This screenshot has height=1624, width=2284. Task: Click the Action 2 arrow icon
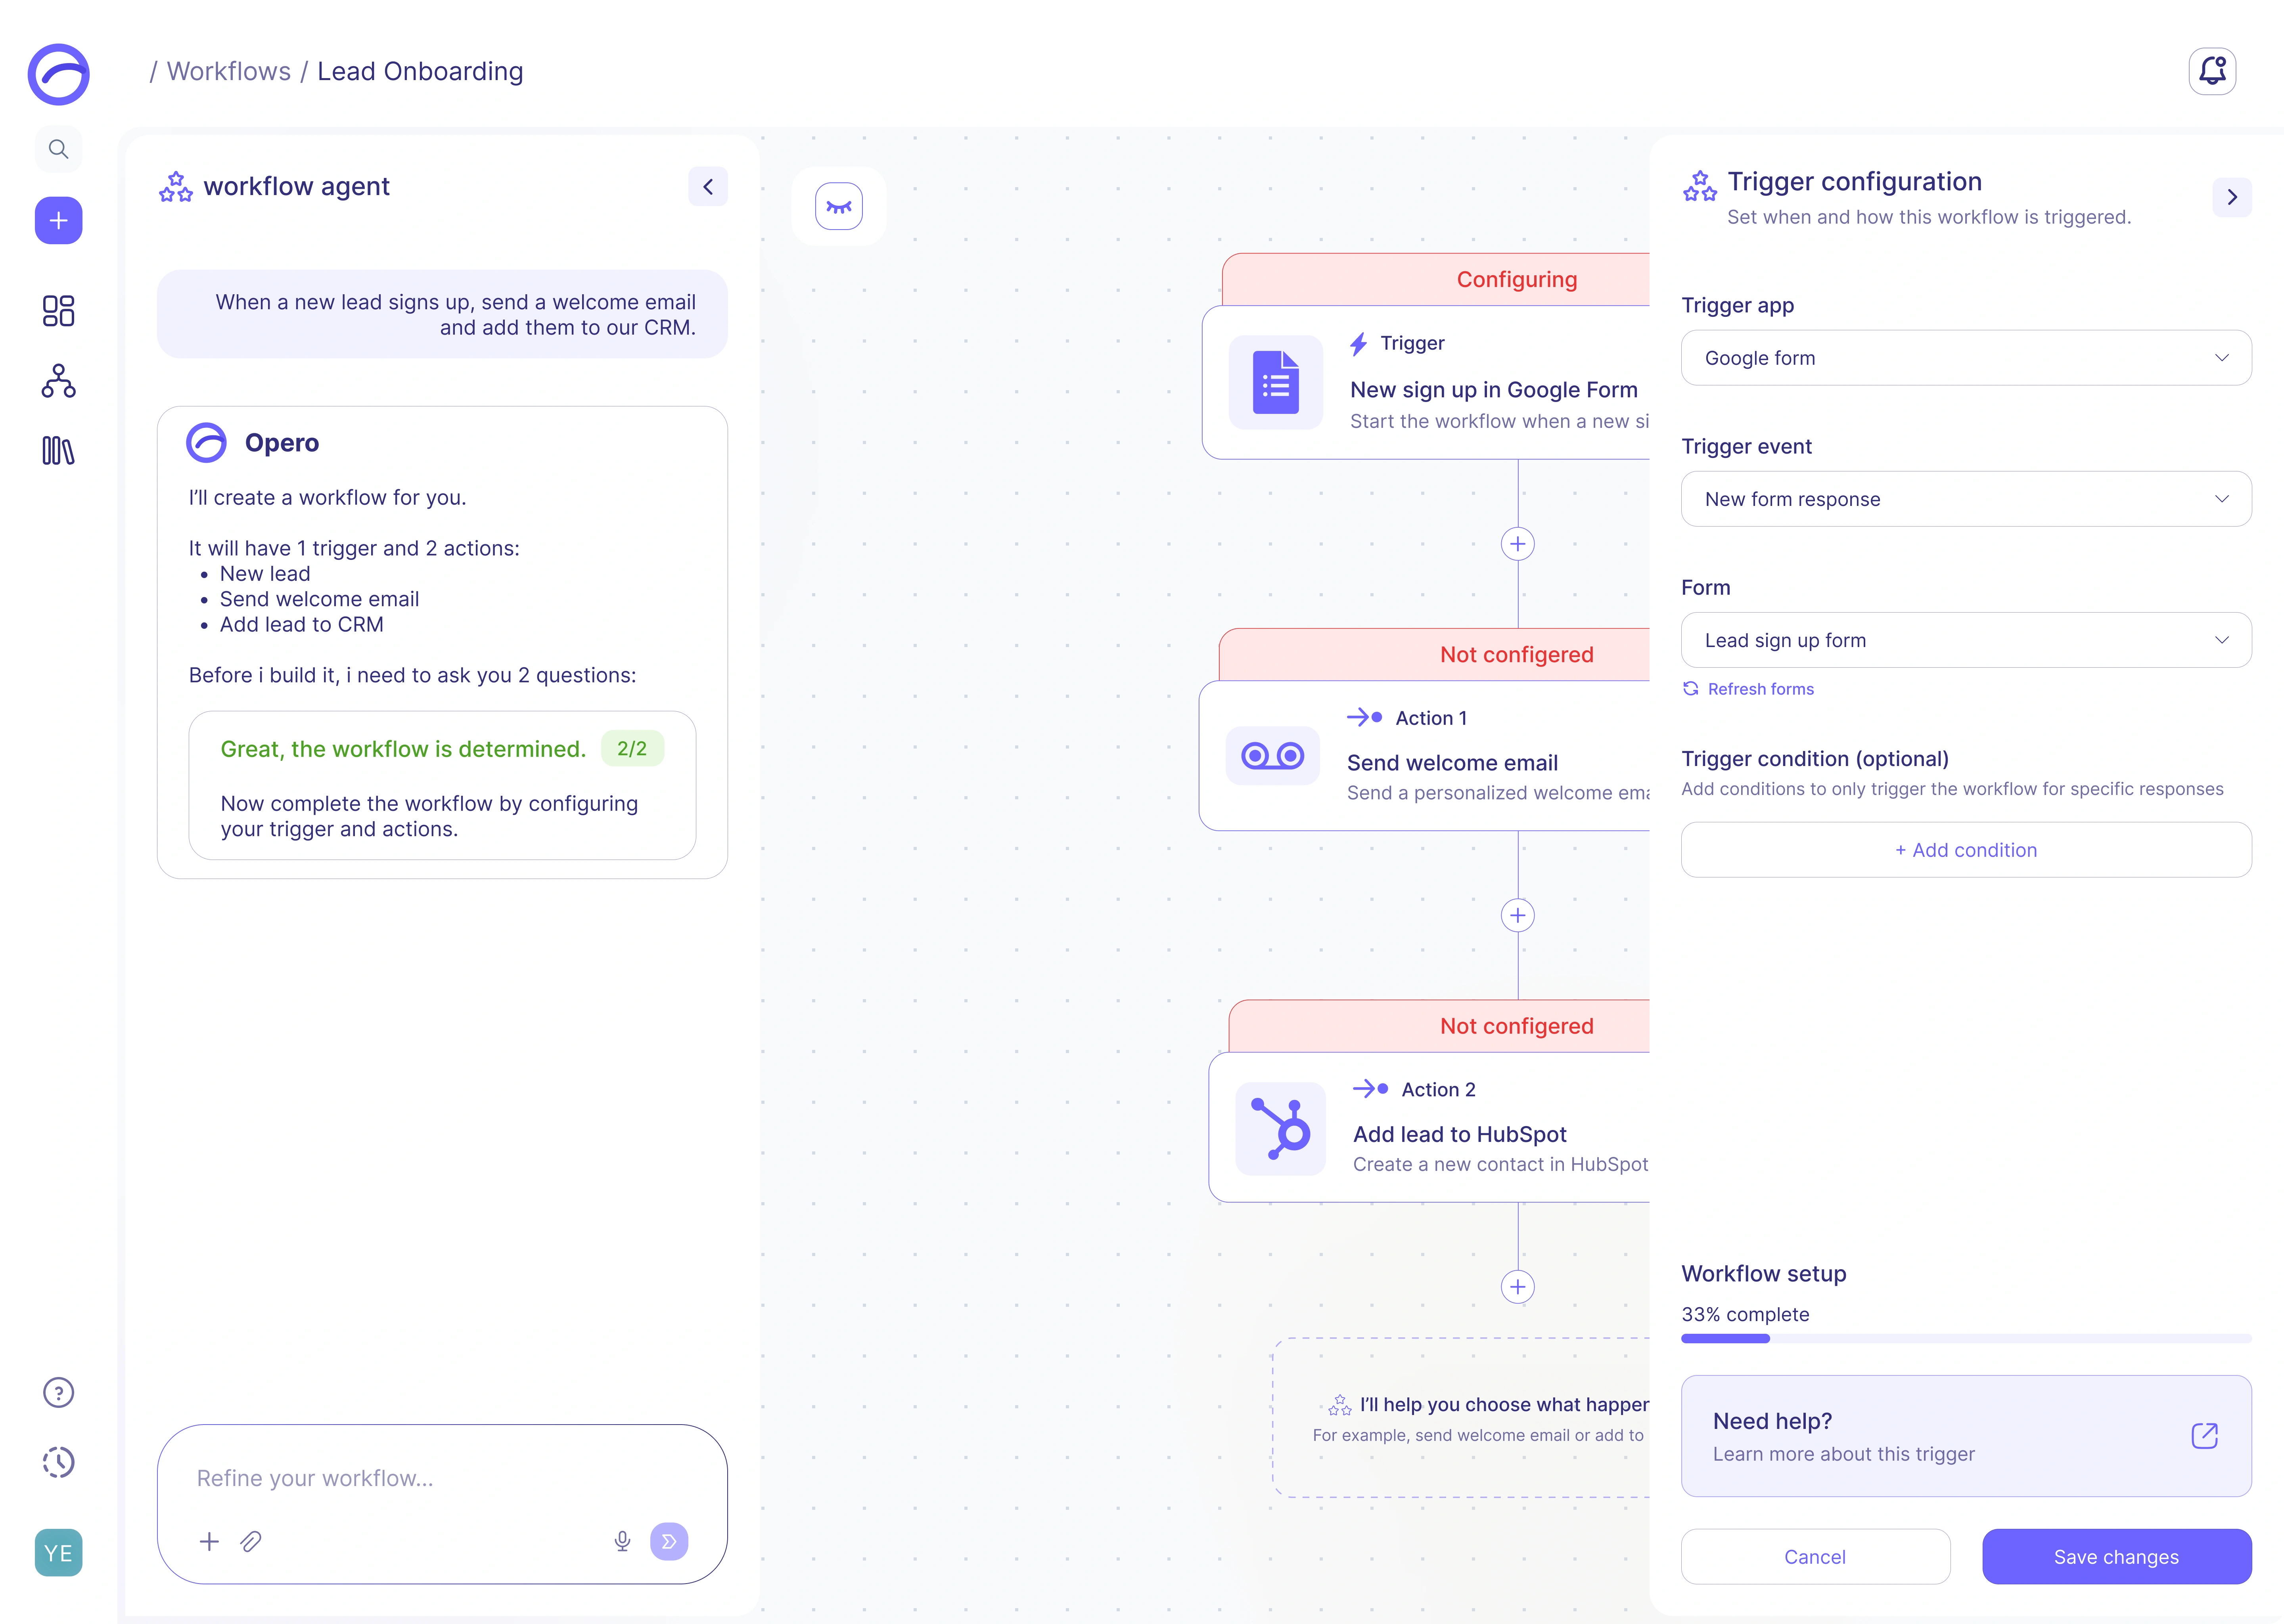click(x=1370, y=1090)
